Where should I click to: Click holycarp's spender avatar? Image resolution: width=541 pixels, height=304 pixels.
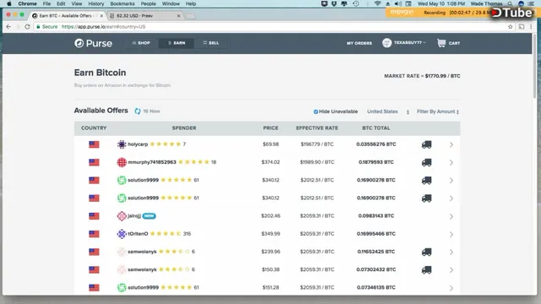point(122,144)
